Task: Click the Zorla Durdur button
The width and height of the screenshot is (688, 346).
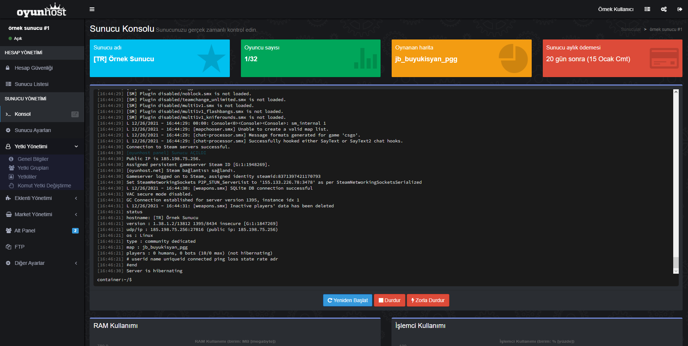Action: (428, 300)
